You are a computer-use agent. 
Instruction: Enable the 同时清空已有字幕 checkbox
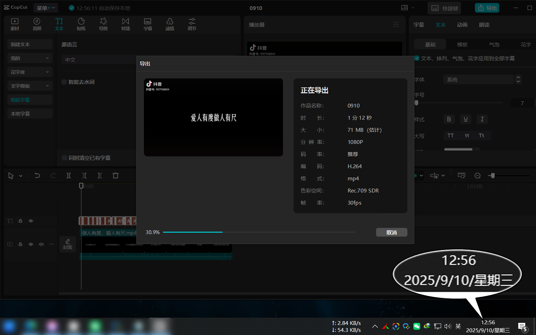pos(64,158)
